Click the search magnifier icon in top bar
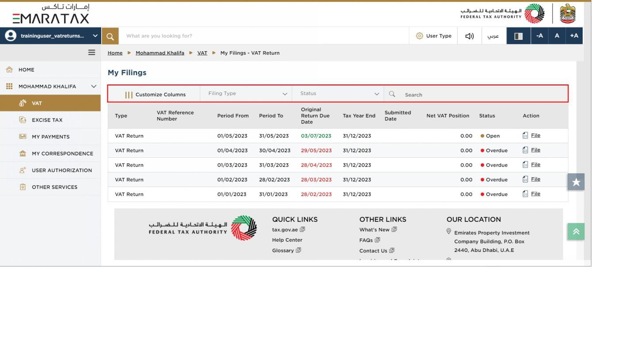 (x=110, y=36)
